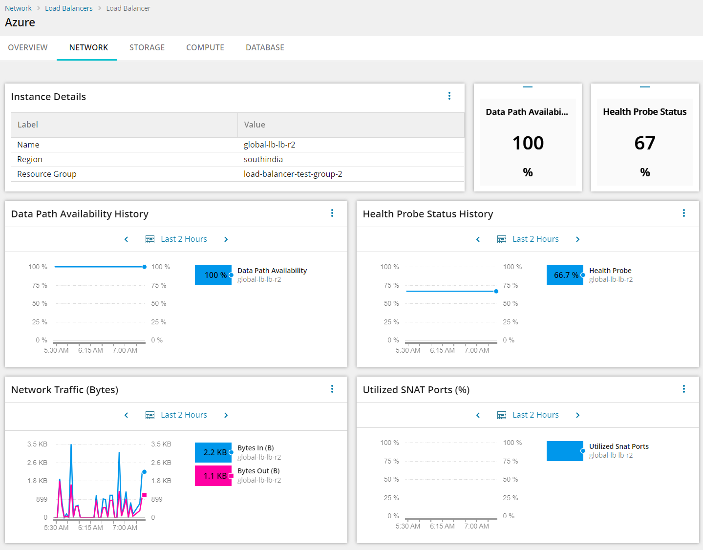703x550 pixels.
Task: Go to previous time range in Utilized SNAT Ports
Action: (478, 415)
